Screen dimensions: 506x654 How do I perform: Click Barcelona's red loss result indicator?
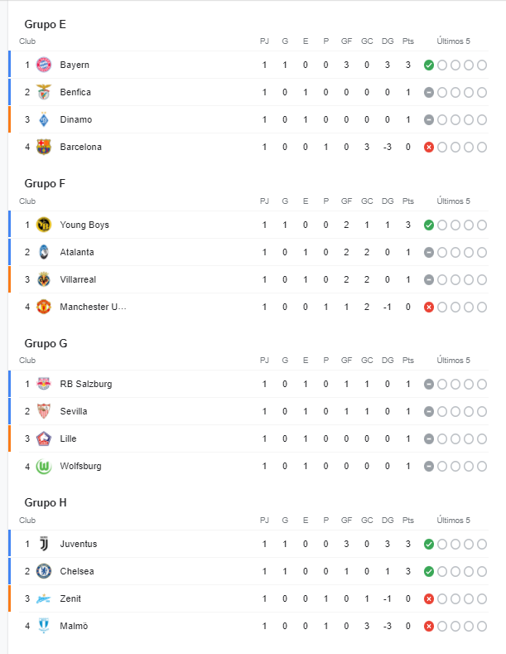[x=429, y=147]
